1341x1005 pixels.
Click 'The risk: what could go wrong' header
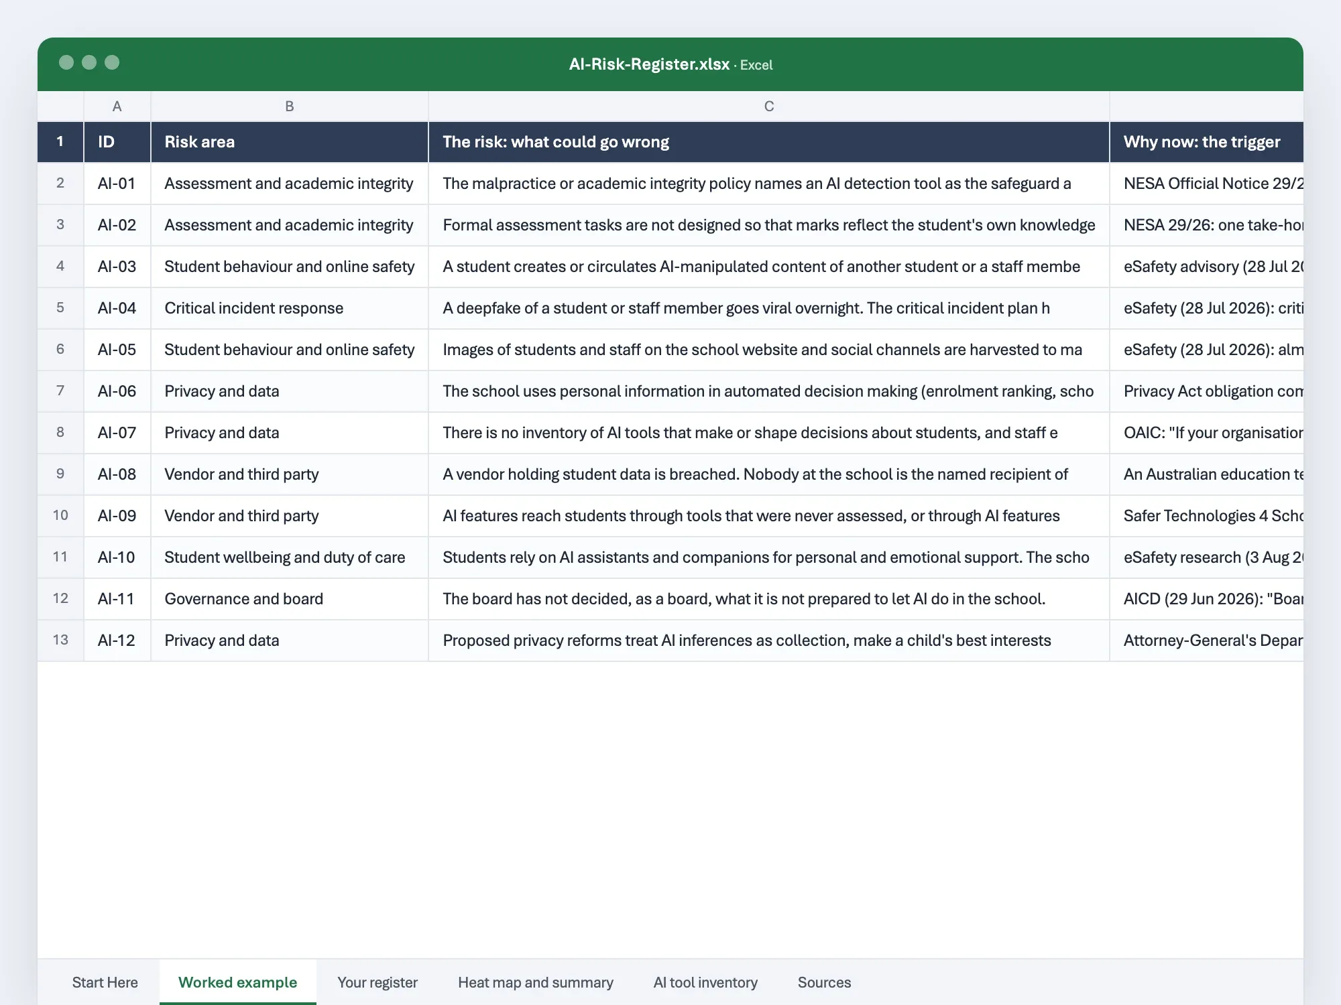(x=769, y=142)
